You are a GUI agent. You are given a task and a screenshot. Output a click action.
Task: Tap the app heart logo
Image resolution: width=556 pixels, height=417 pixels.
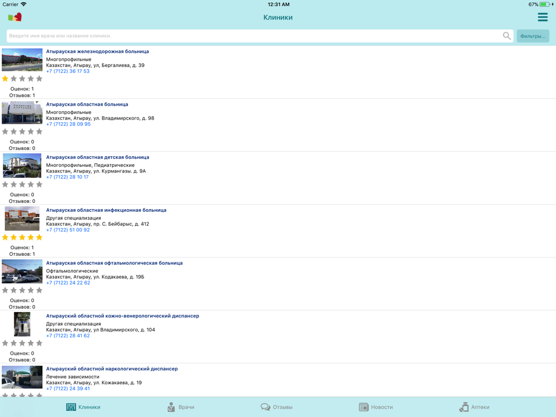pyautogui.click(x=15, y=17)
